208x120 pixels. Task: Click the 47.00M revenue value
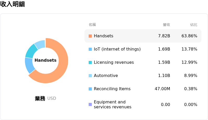pos(162,89)
